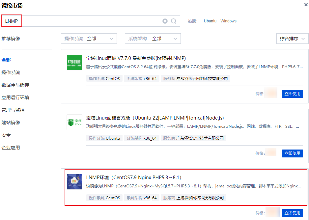Click the 推荐镜像 heading

pyautogui.click(x=11, y=39)
